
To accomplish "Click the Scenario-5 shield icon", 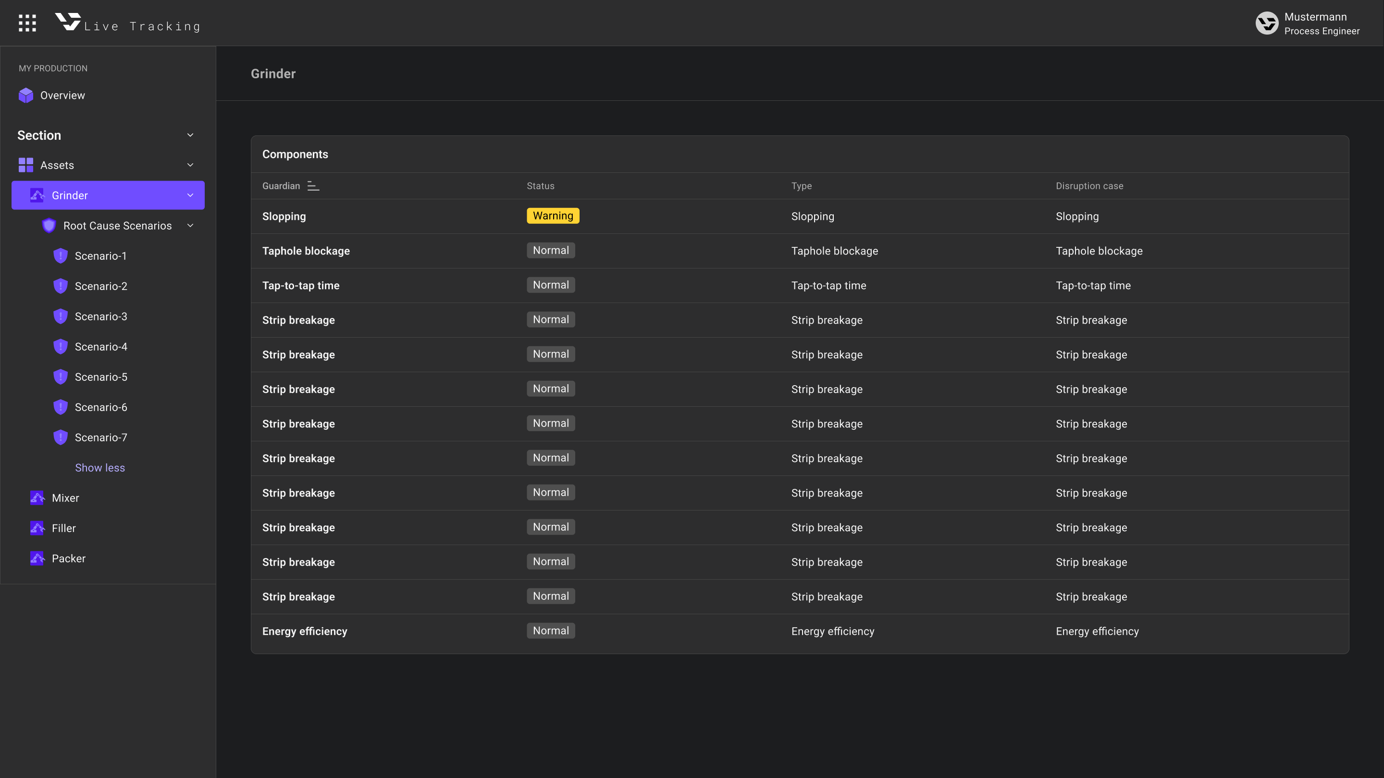I will pyautogui.click(x=60, y=377).
